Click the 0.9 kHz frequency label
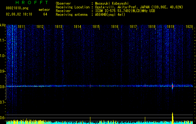This screenshot has height=124, width=196. (3, 71)
